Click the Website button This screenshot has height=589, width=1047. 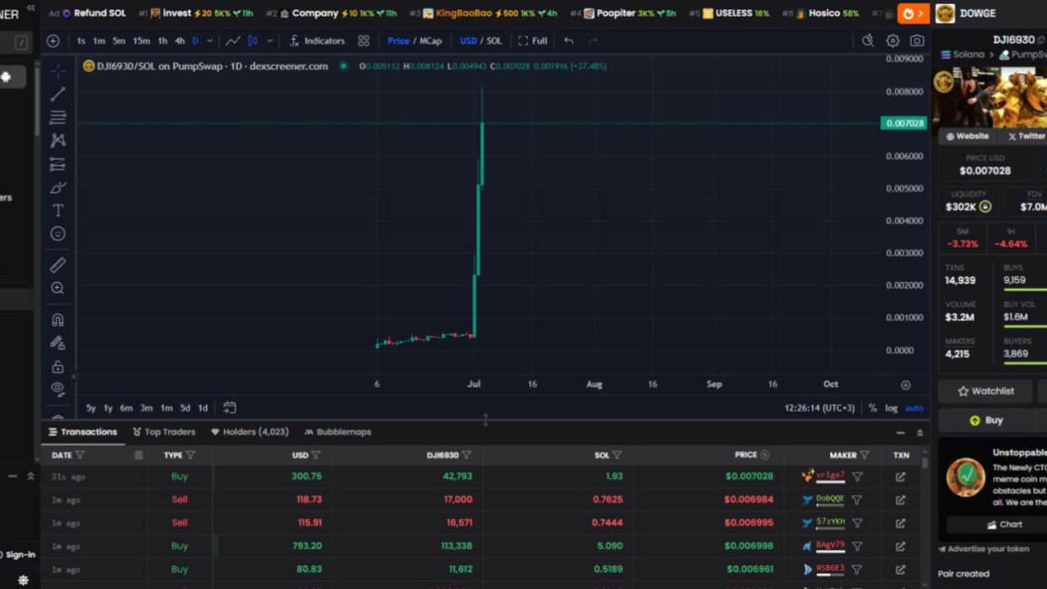[x=967, y=136]
